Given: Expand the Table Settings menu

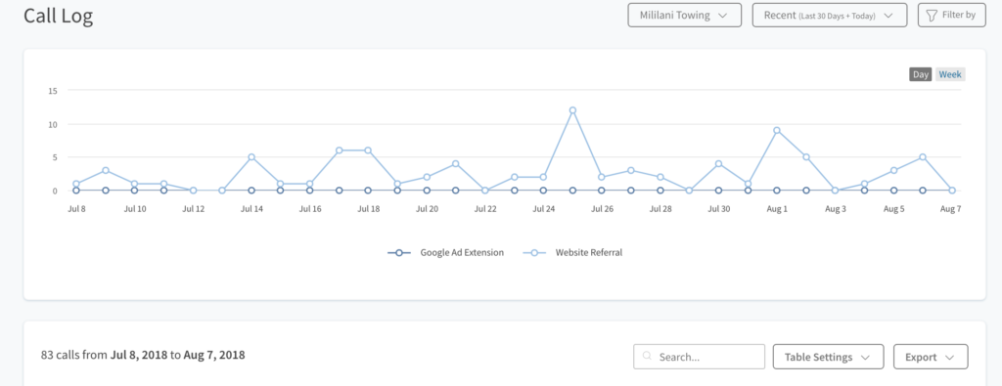Looking at the screenshot, I should 828,358.
